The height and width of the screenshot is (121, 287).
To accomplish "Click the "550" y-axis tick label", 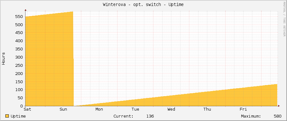I will pyautogui.click(x=19, y=17).
